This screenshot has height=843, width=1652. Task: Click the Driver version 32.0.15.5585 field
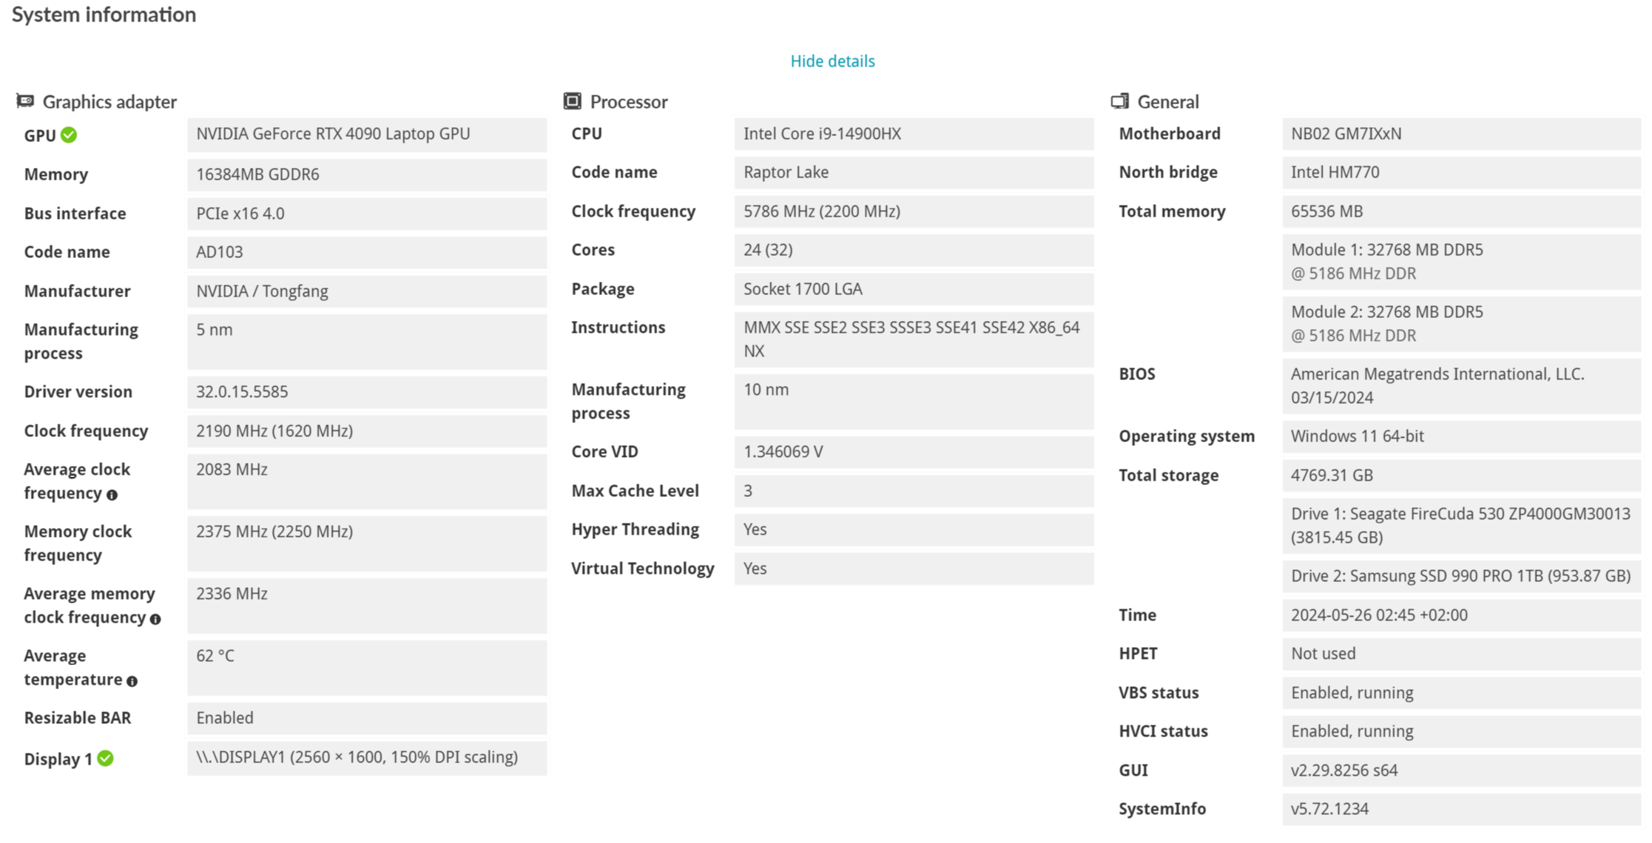(x=242, y=392)
